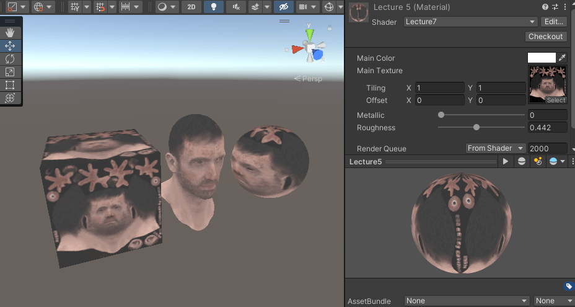Click the Checkout button
This screenshot has width=575, height=307.
[x=545, y=37]
